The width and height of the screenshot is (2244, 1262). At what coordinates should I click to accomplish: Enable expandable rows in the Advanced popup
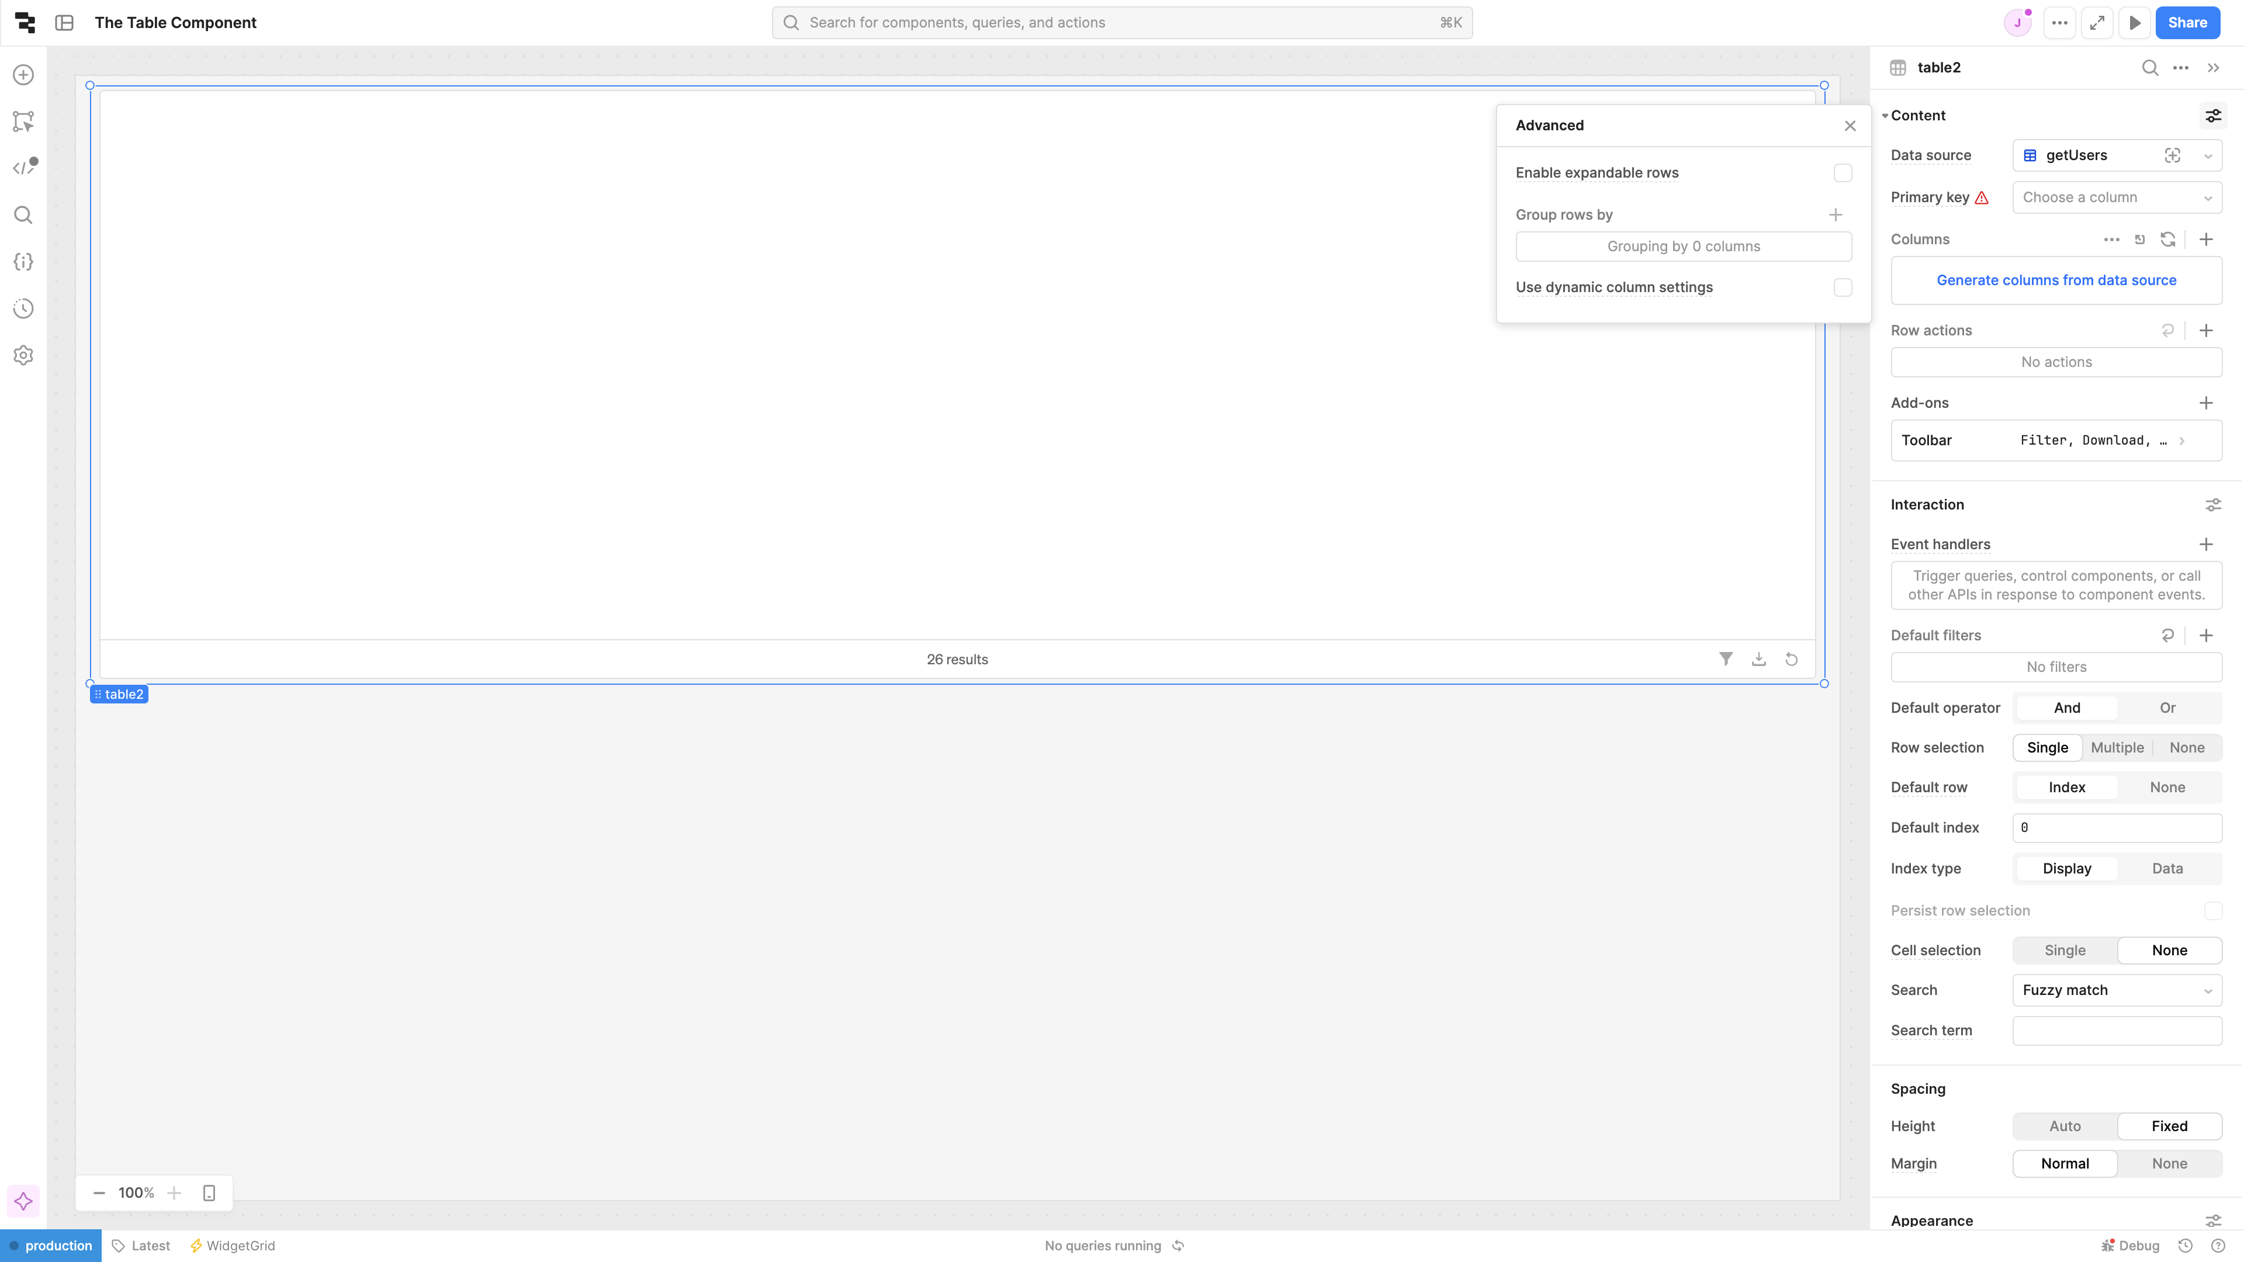coord(1843,172)
